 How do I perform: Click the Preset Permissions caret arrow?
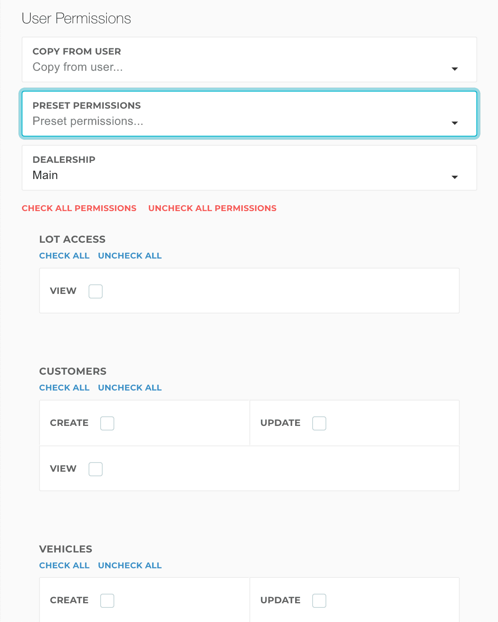(455, 123)
